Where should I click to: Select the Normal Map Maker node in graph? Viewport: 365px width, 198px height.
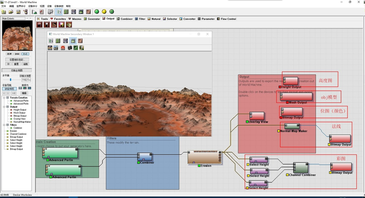(x=292, y=126)
